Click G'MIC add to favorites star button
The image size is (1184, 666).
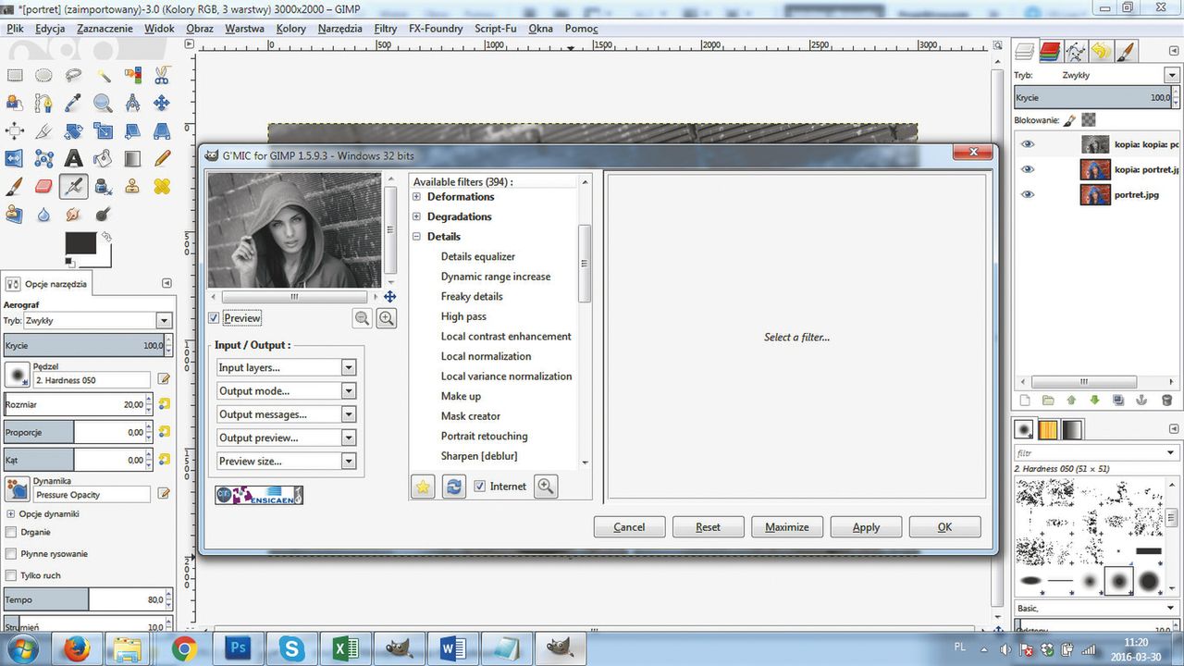coord(423,487)
